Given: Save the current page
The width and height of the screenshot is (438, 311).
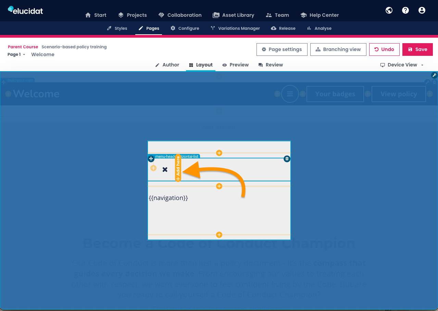Looking at the screenshot, I should (x=417, y=49).
